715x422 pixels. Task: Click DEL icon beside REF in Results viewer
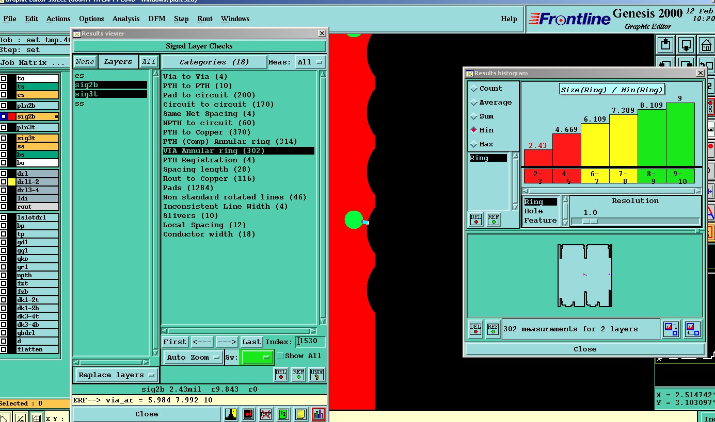click(x=281, y=374)
